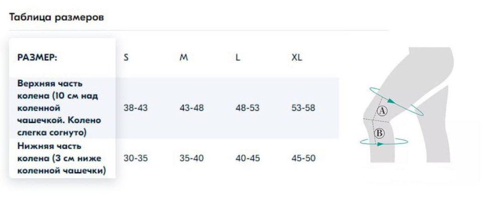Click the 53-58 upper knee value
Screen dimensions: 482x197
(303, 108)
